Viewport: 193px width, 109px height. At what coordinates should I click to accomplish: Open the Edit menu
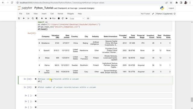click(28, 14)
